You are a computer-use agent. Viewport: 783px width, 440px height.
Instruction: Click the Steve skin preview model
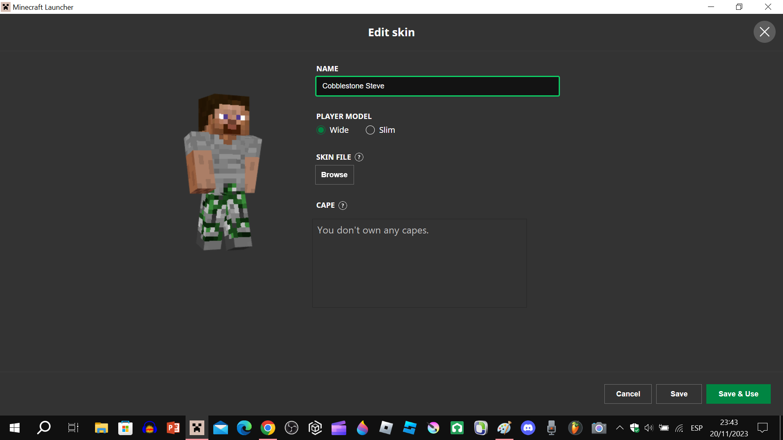click(x=223, y=171)
